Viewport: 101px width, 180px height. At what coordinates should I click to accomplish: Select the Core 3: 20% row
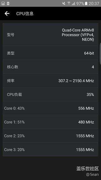point(50,150)
